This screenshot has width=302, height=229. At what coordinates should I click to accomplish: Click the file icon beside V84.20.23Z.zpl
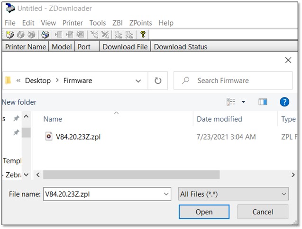pyautogui.click(x=49, y=136)
